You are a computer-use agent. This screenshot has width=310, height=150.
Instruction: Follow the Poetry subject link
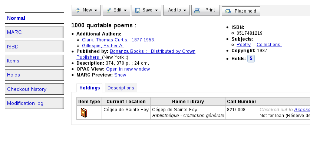tap(244, 45)
